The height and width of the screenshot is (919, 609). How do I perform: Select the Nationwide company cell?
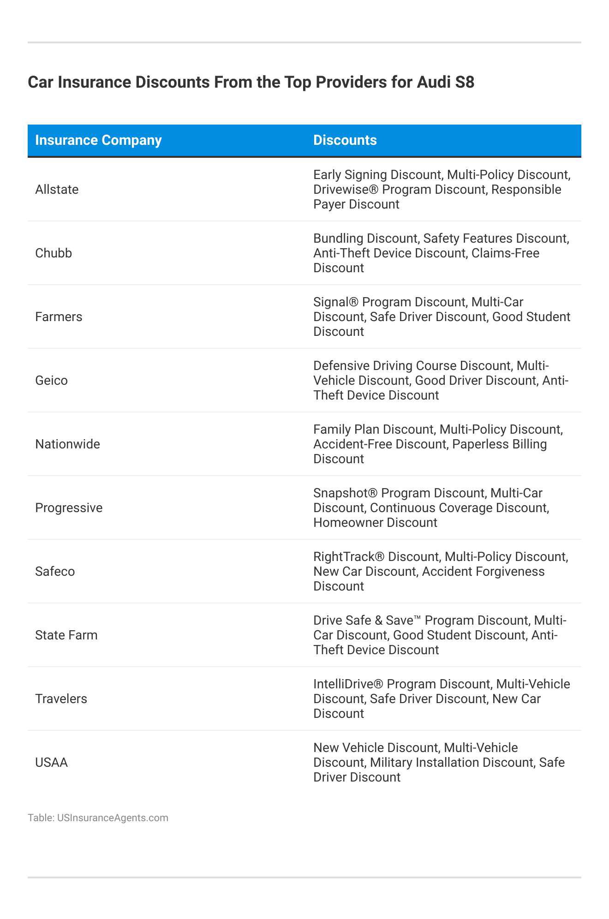tap(67, 444)
